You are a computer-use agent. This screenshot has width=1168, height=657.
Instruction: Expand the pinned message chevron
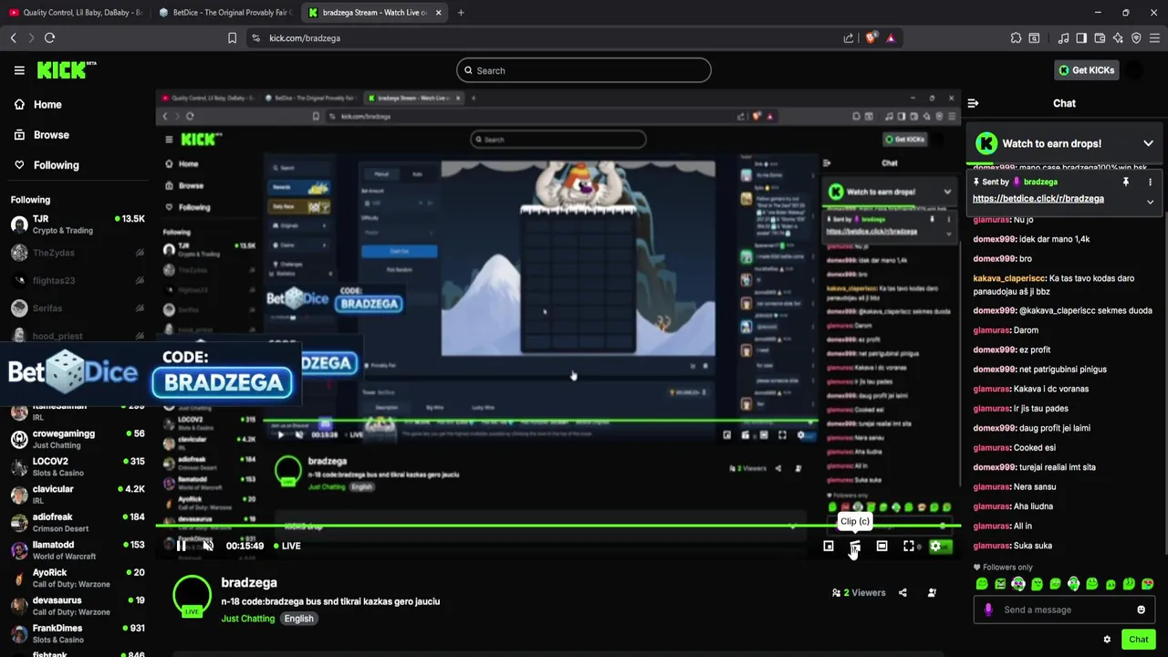tap(1150, 202)
